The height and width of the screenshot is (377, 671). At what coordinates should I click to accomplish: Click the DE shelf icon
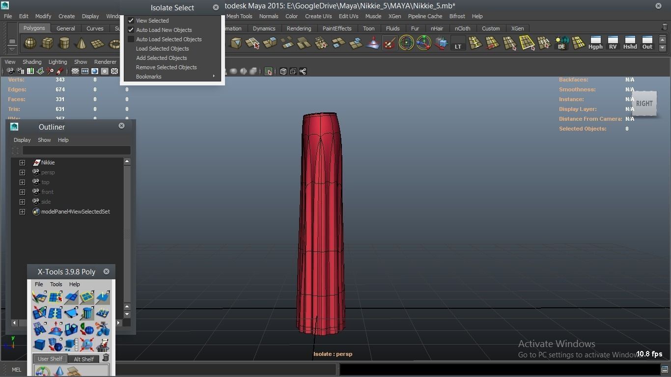(x=561, y=44)
